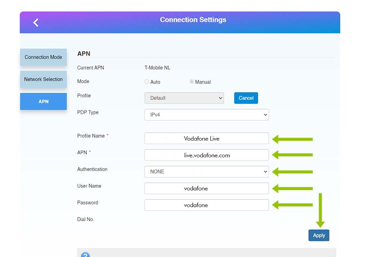The image size is (371, 257).
Task: Focus the Password input field
Action: tap(206, 205)
